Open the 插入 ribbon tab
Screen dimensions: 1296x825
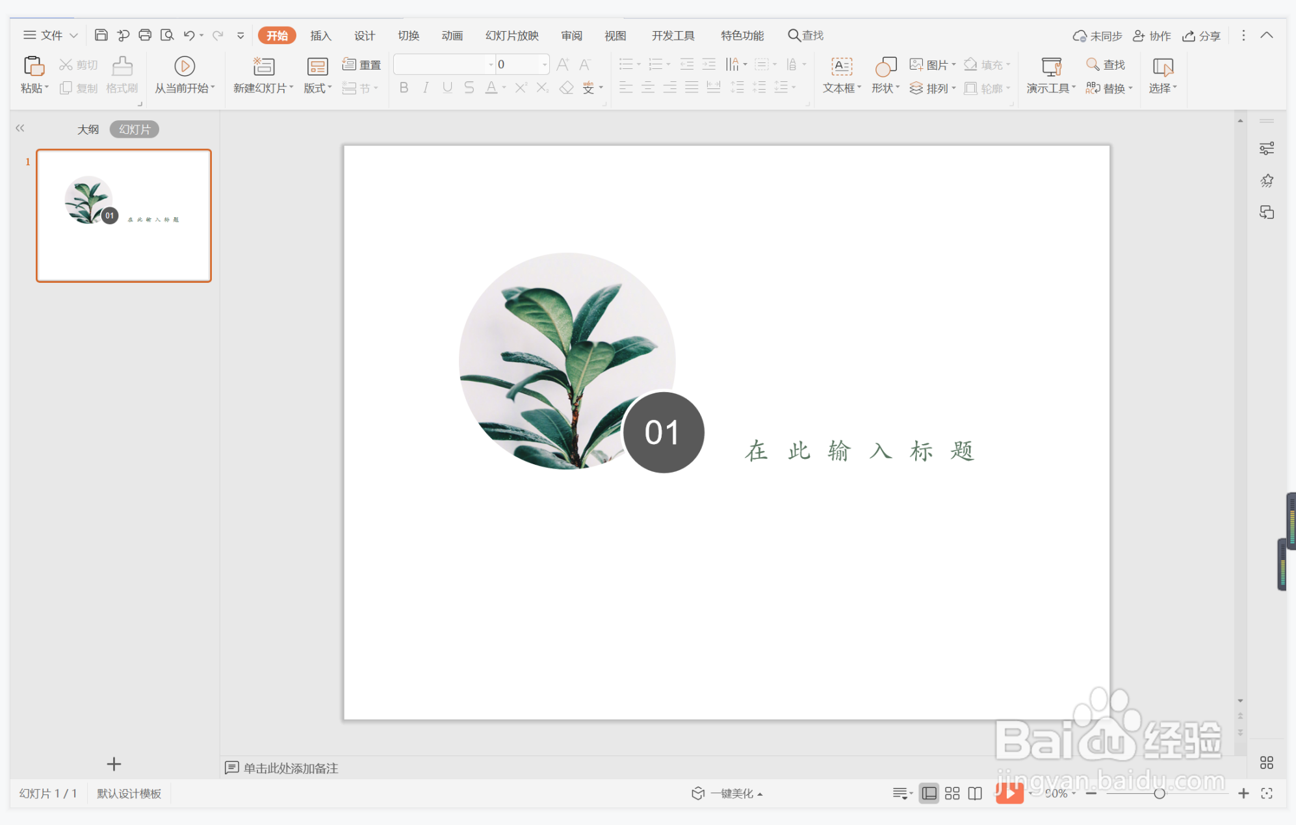coord(320,36)
